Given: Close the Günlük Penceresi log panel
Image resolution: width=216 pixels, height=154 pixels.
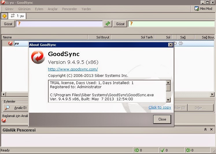Looking at the screenshot, I should 211,129.
